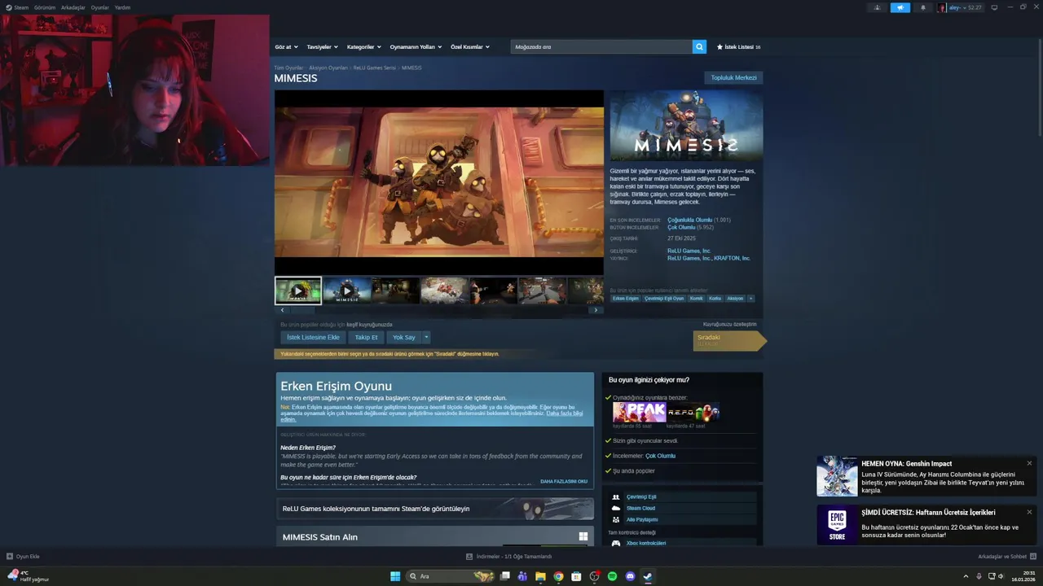Screen dimensions: 1043x586
Task: Click the volume icon in system tray
Action: [1001, 576]
